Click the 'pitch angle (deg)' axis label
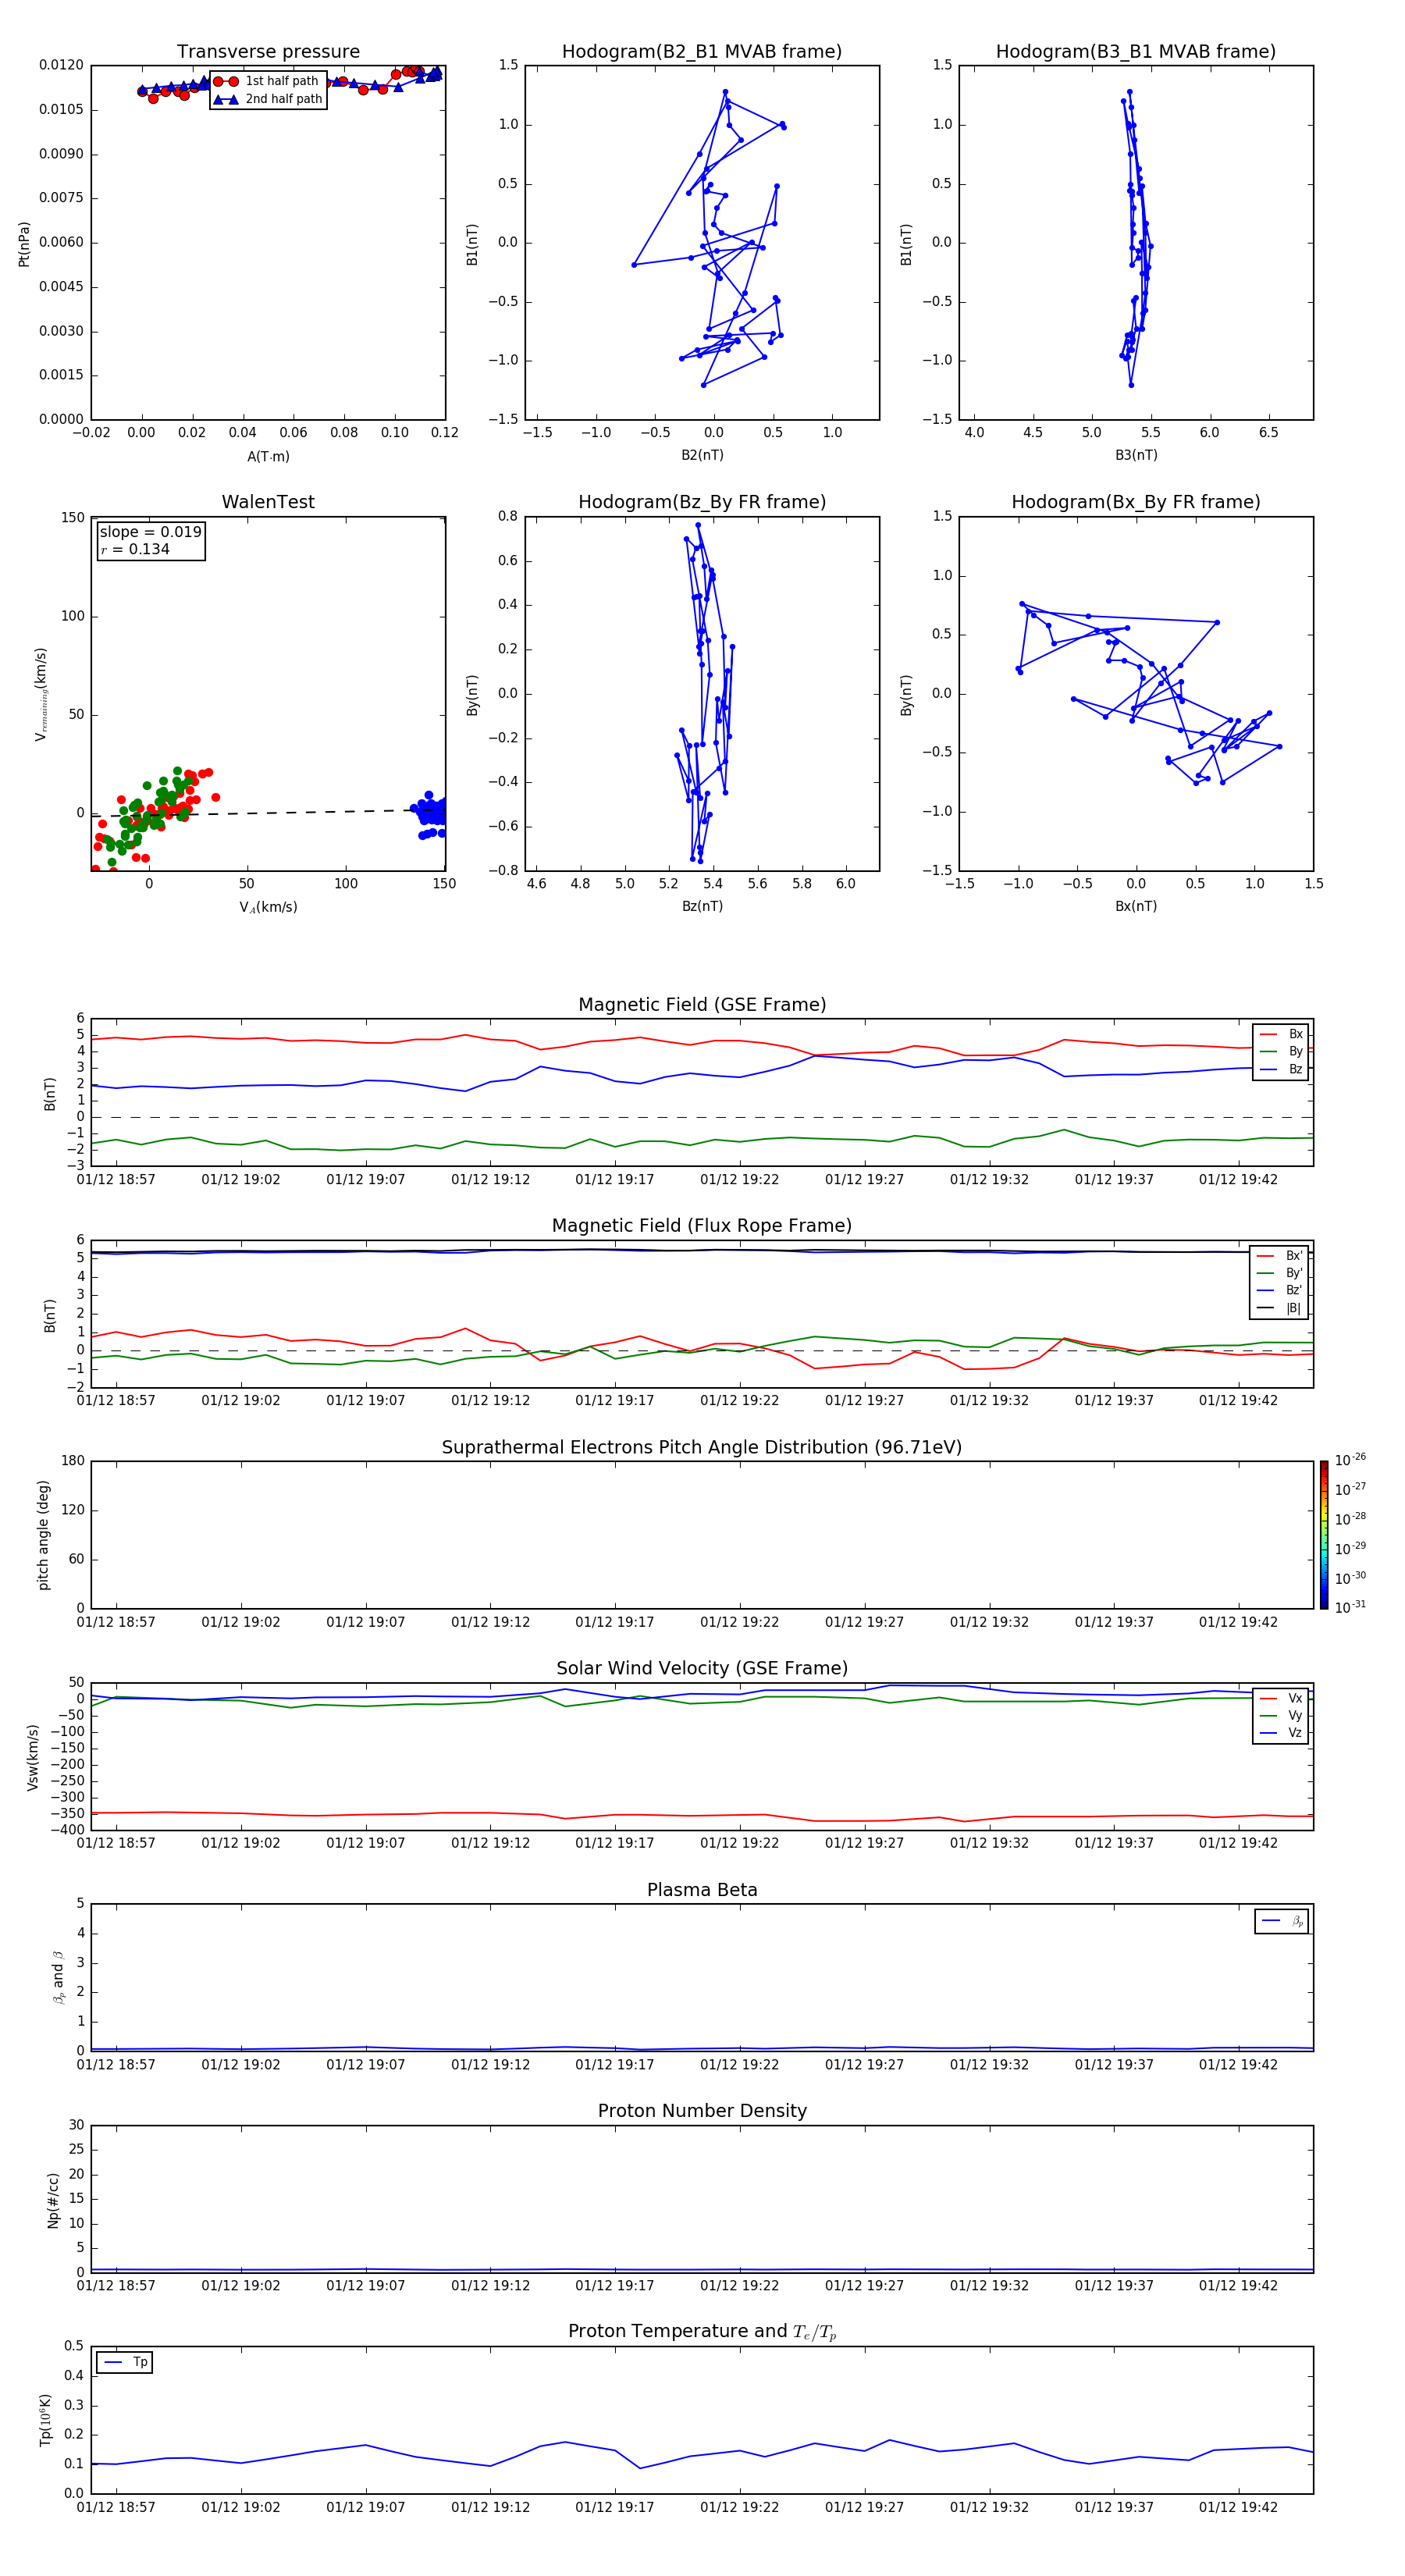 coord(43,1535)
